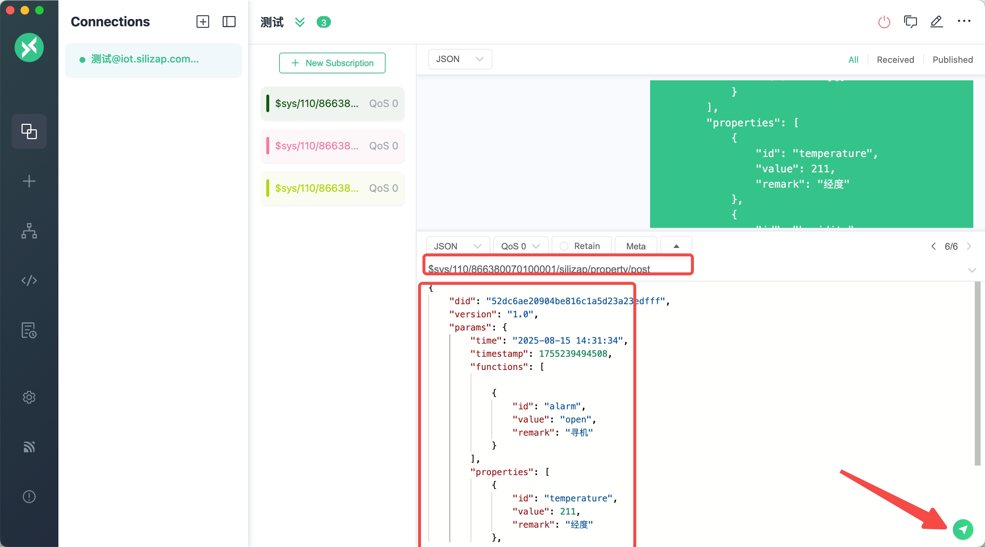Collapse subscriptions with double-chevron toggle

coord(300,22)
